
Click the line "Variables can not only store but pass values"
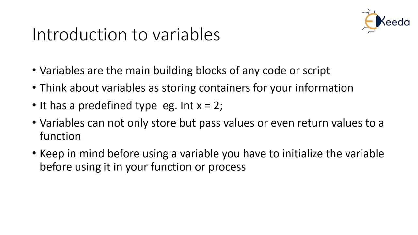point(212,123)
